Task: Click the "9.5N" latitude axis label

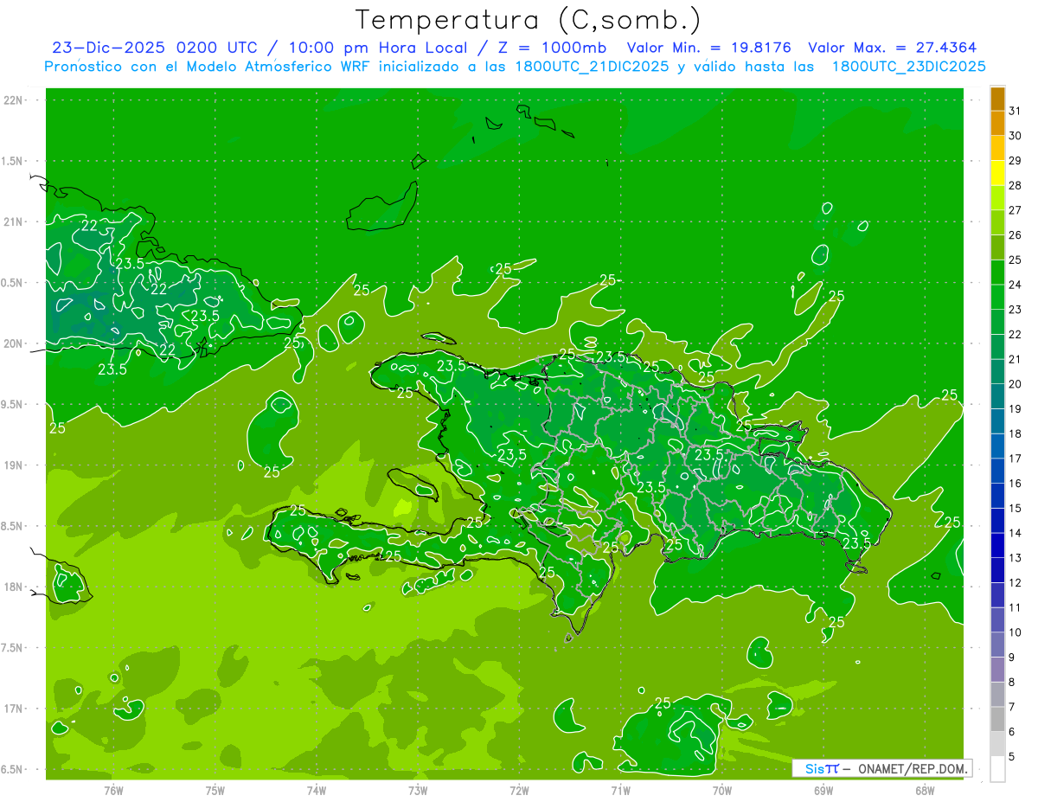Action: point(13,404)
